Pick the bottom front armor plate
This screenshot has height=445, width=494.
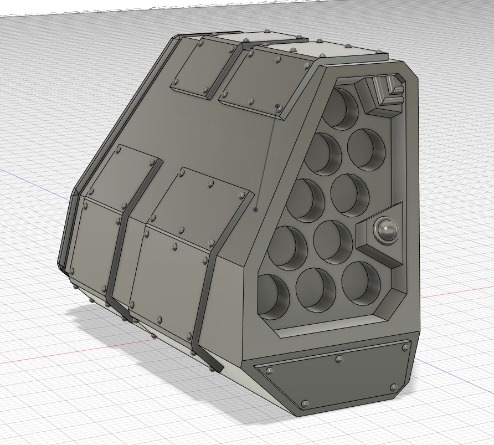click(x=334, y=375)
